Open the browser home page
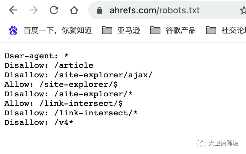The image size is (246, 154). [74, 10]
